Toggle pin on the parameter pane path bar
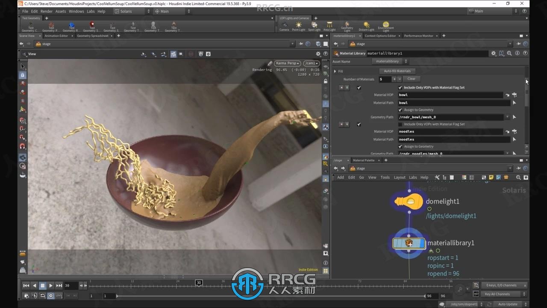The width and height of the screenshot is (547, 308). pyautogui.click(x=518, y=44)
